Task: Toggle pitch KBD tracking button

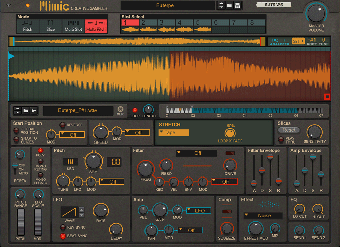Action: [x=70, y=162]
